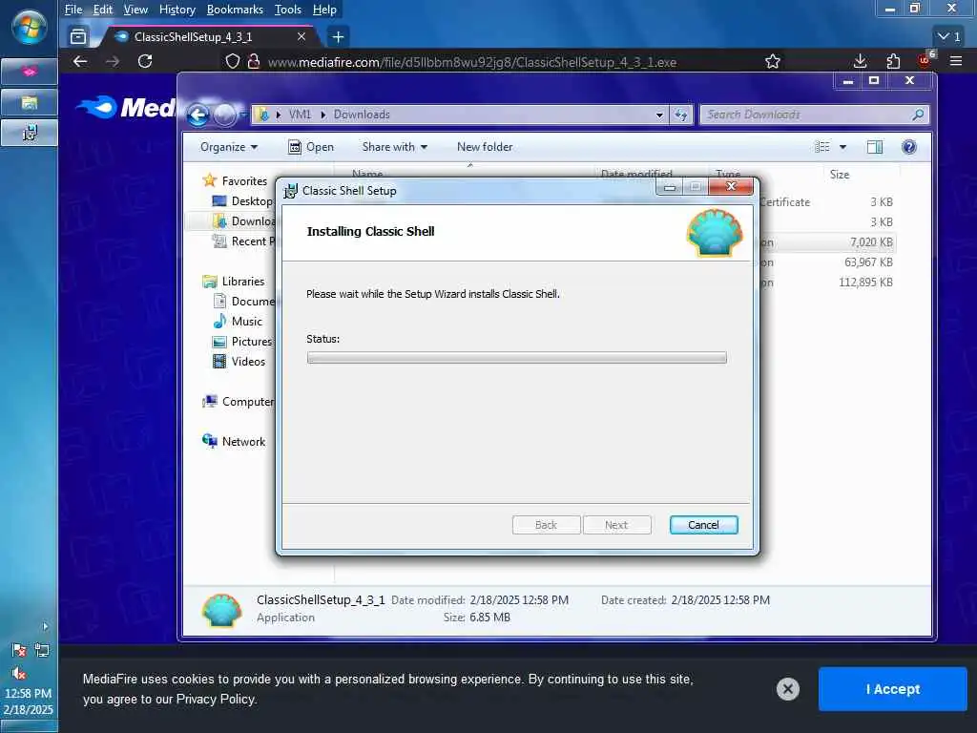This screenshot has height=733, width=977.
Task: Change the Explorer view icon
Action: (821, 146)
